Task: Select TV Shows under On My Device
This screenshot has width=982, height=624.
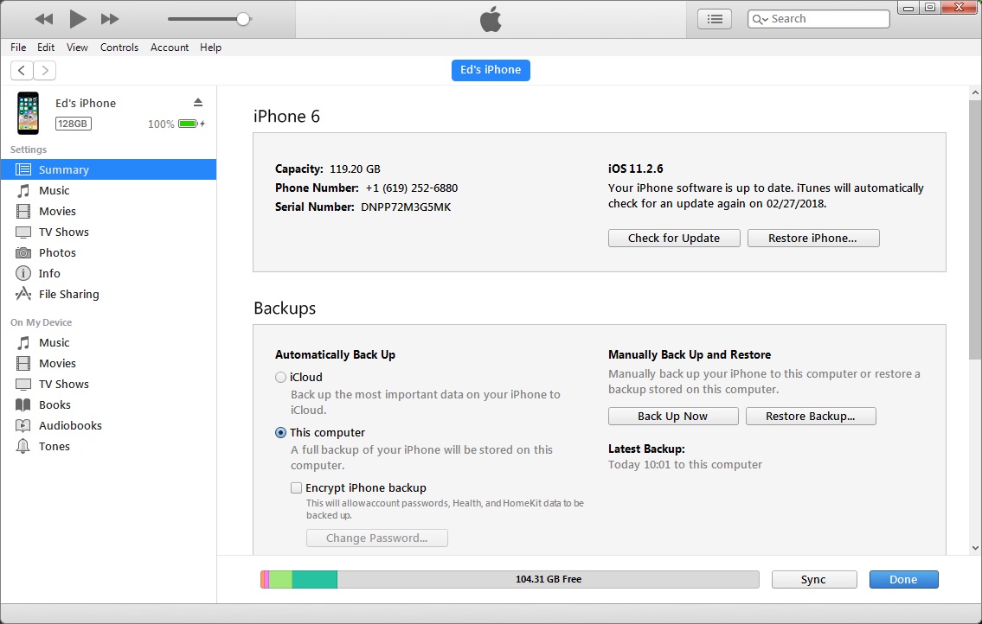Action: point(64,384)
